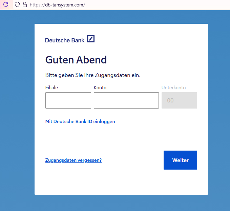Click the disabled Unterkonto field showing 00
The height and width of the screenshot is (213, 230).
(179, 100)
